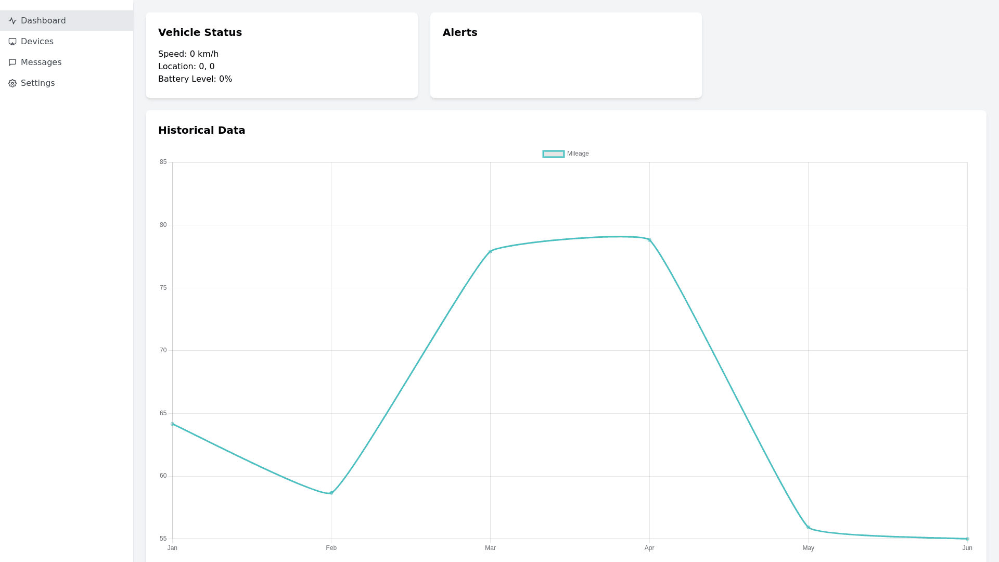
Task: Click the Battery Level status text
Action: [195, 79]
